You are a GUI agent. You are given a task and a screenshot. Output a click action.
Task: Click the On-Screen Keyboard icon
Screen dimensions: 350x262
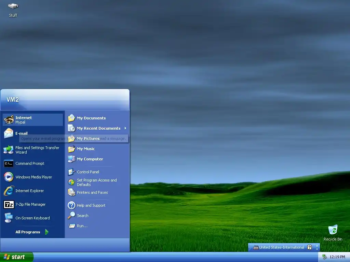[9, 218]
